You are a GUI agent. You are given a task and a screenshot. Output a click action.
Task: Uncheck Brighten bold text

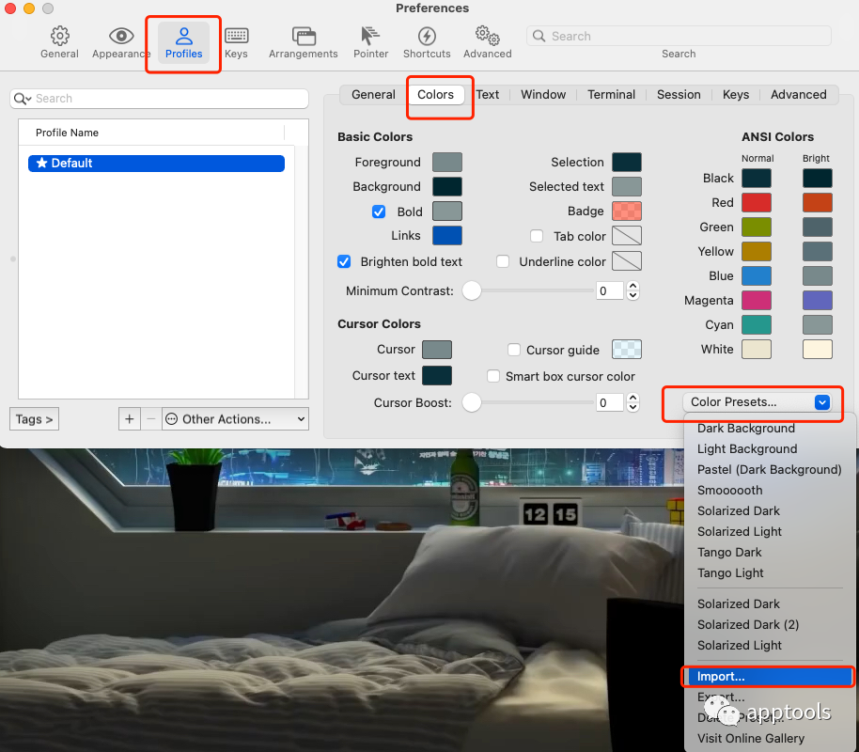[x=344, y=261]
